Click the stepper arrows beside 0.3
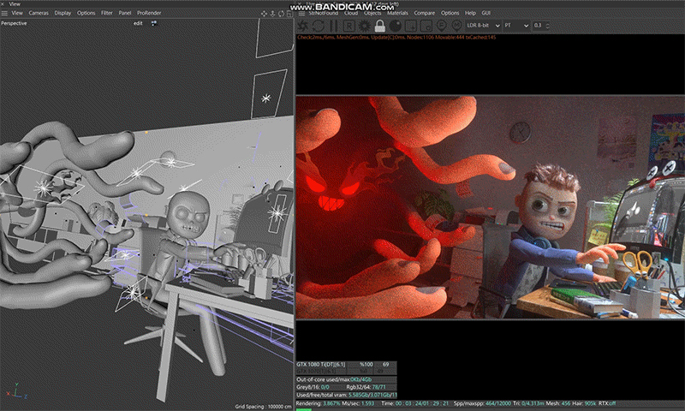685x411 pixels. 547,26
